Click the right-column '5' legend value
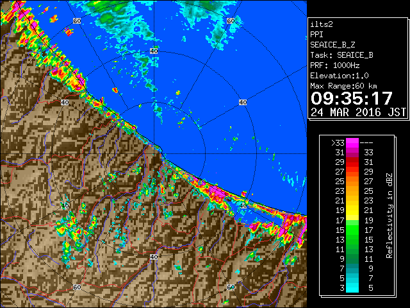 pyautogui.click(x=371, y=288)
